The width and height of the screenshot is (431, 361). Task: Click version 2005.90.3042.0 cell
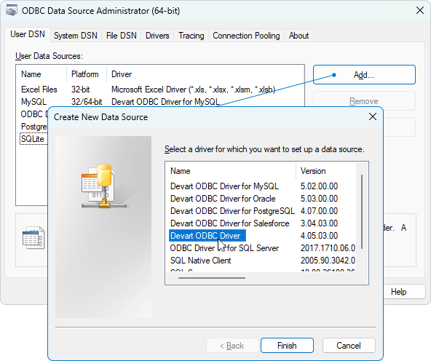point(328,261)
